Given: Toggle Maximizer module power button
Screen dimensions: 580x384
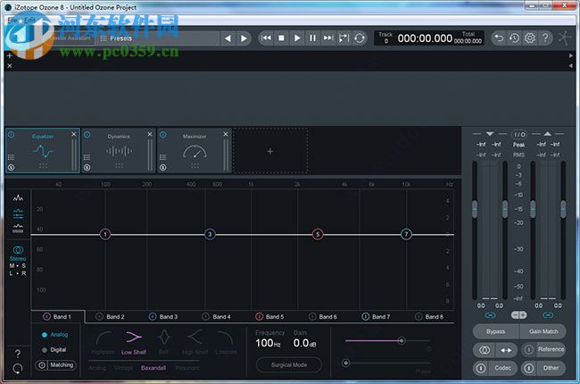Looking at the screenshot, I should point(162,135).
